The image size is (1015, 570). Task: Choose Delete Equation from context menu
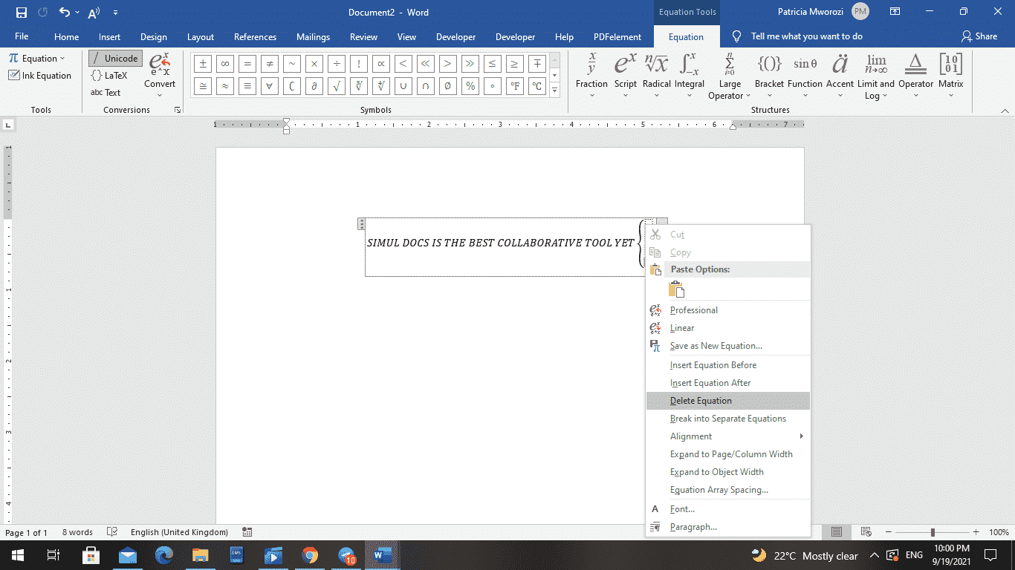pyautogui.click(x=701, y=400)
